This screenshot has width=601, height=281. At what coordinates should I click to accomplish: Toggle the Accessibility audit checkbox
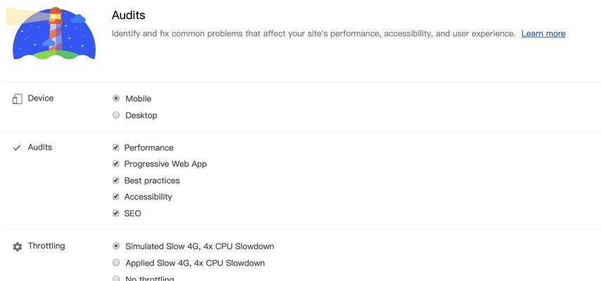point(115,197)
